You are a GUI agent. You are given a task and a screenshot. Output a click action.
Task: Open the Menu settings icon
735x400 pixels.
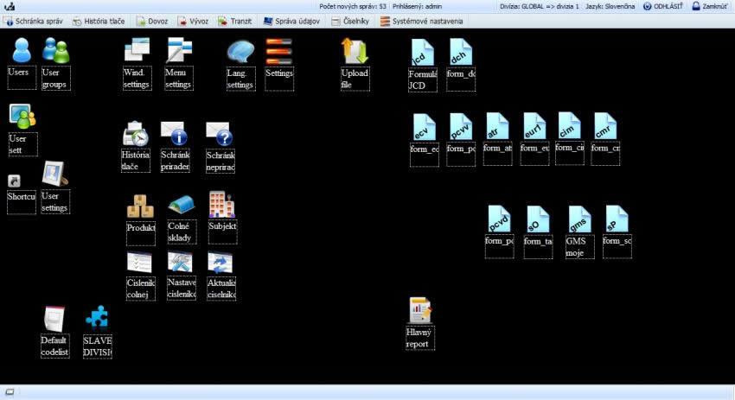[179, 50]
